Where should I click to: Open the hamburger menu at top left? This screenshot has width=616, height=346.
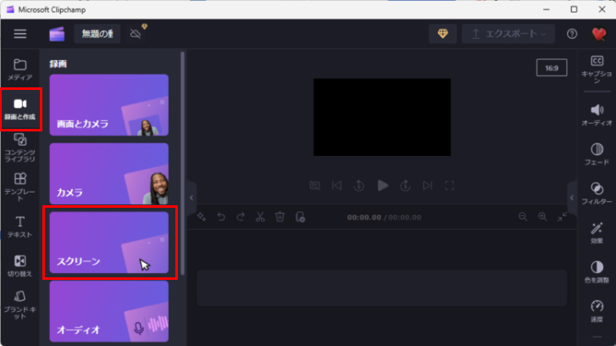pos(19,34)
